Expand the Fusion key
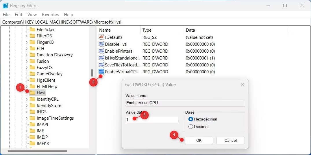The image size is (311, 155). click(x=27, y=61)
